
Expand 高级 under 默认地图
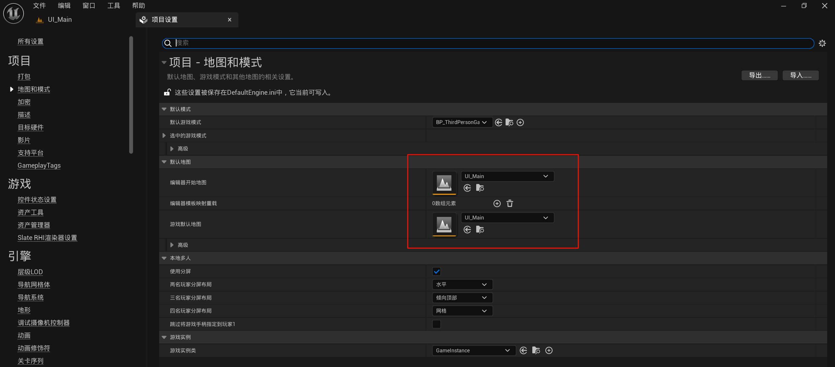coord(172,245)
